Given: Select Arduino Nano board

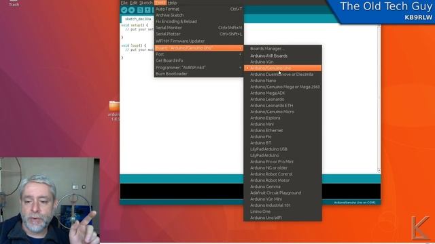Looking at the screenshot, I should (283, 81).
